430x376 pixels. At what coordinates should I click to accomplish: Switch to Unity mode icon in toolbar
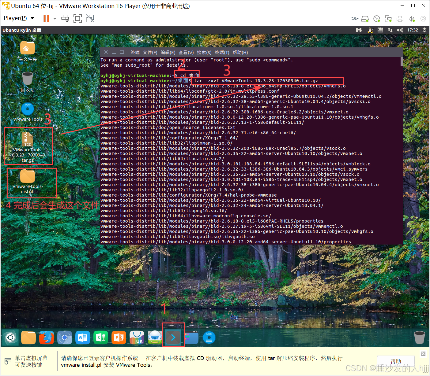tap(90, 18)
